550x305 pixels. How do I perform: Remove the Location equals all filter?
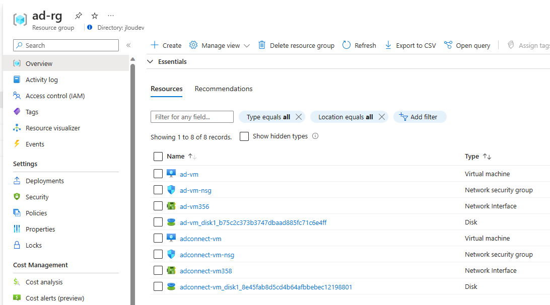click(382, 117)
